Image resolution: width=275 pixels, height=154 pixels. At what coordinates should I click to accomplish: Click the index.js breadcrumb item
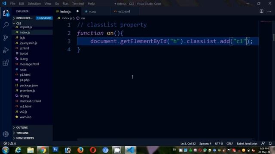pyautogui.click(x=65, y=18)
